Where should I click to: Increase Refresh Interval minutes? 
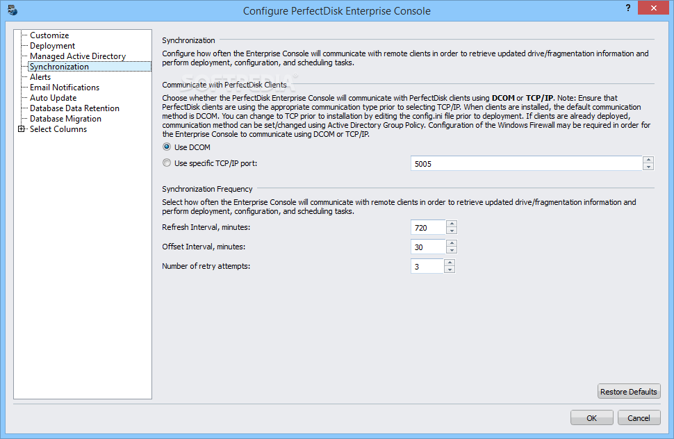(x=452, y=224)
